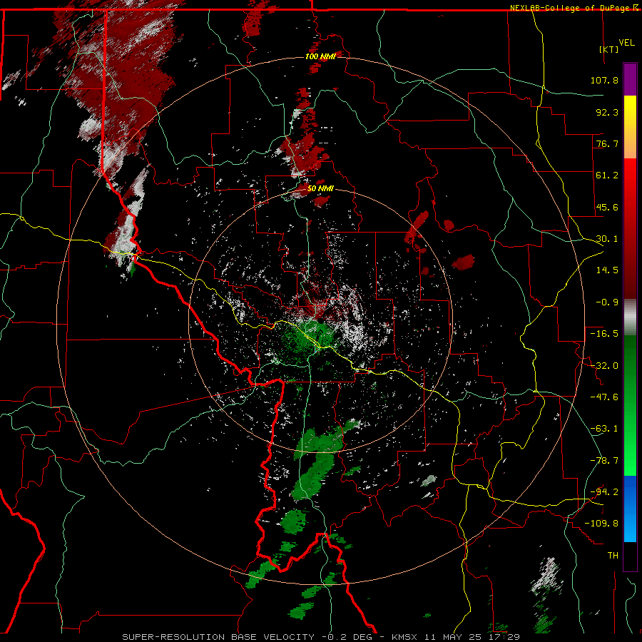
Task: Click the 45.6 velocity scale value
Action: click(x=607, y=207)
